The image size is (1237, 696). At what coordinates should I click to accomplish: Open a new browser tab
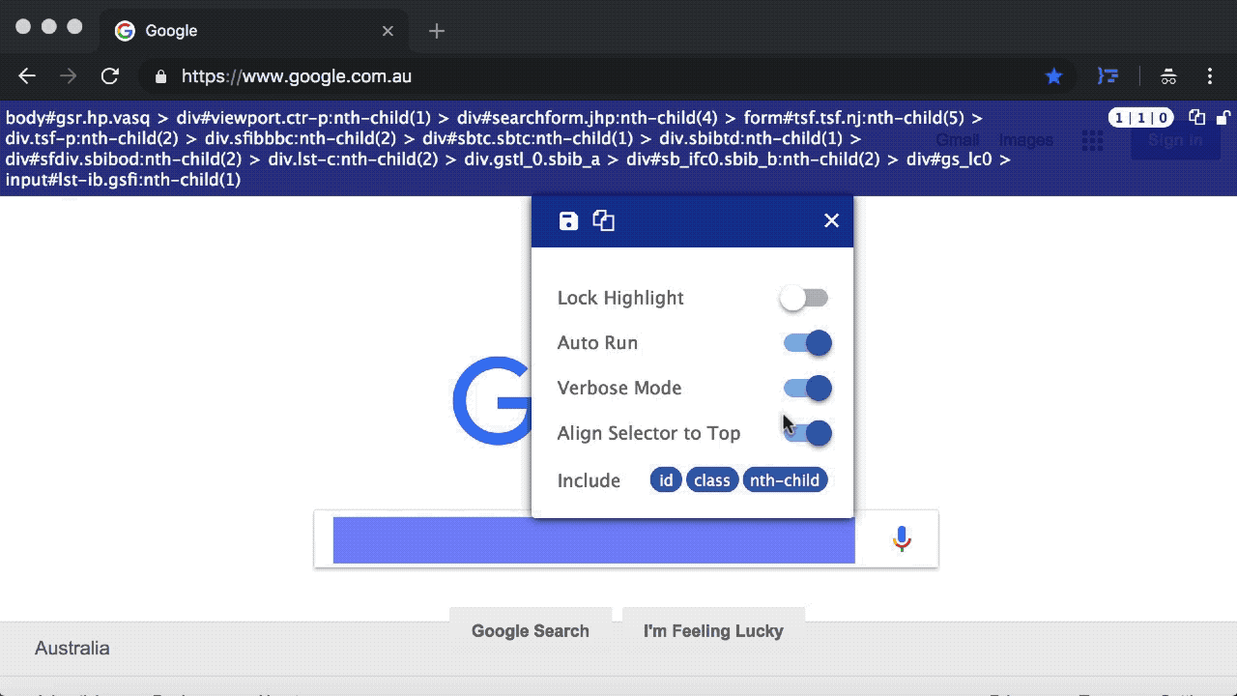pos(437,31)
